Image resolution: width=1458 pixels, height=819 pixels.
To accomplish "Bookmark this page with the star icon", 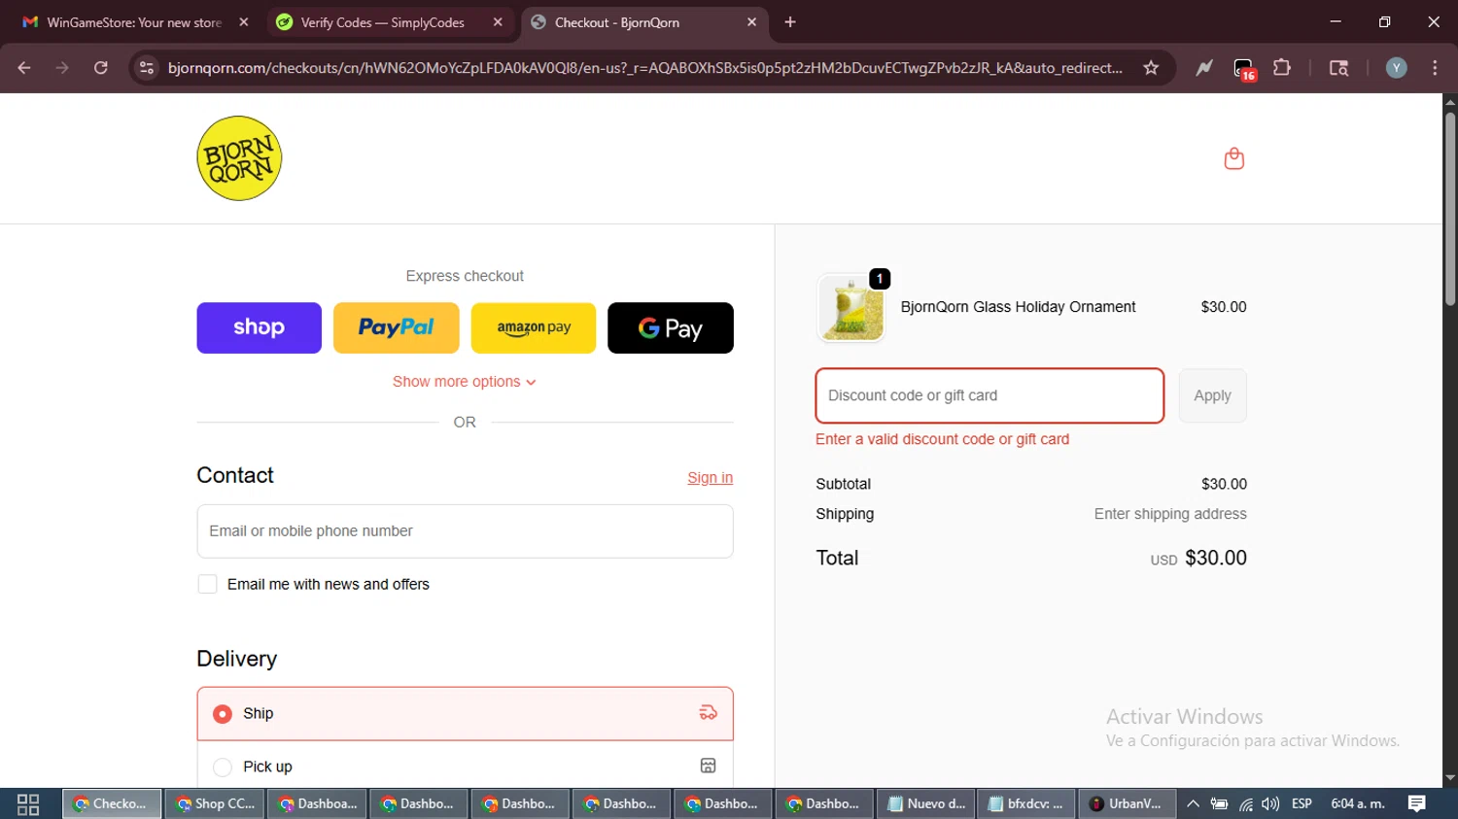I will 1151,68.
